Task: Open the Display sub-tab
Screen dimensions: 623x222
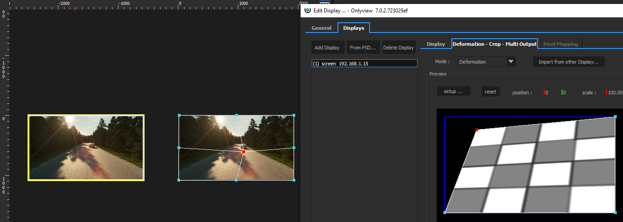Action: pos(436,44)
